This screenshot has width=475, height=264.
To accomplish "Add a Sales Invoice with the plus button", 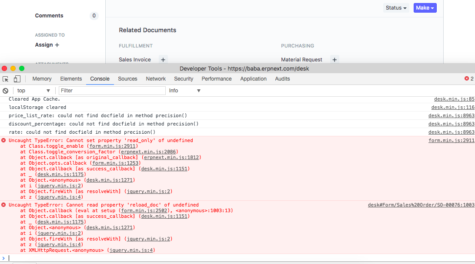I will (163, 60).
